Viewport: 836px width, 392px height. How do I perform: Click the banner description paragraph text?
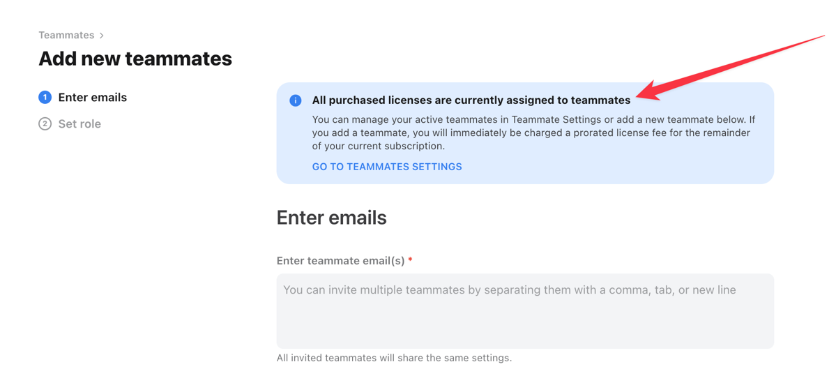[534, 133]
